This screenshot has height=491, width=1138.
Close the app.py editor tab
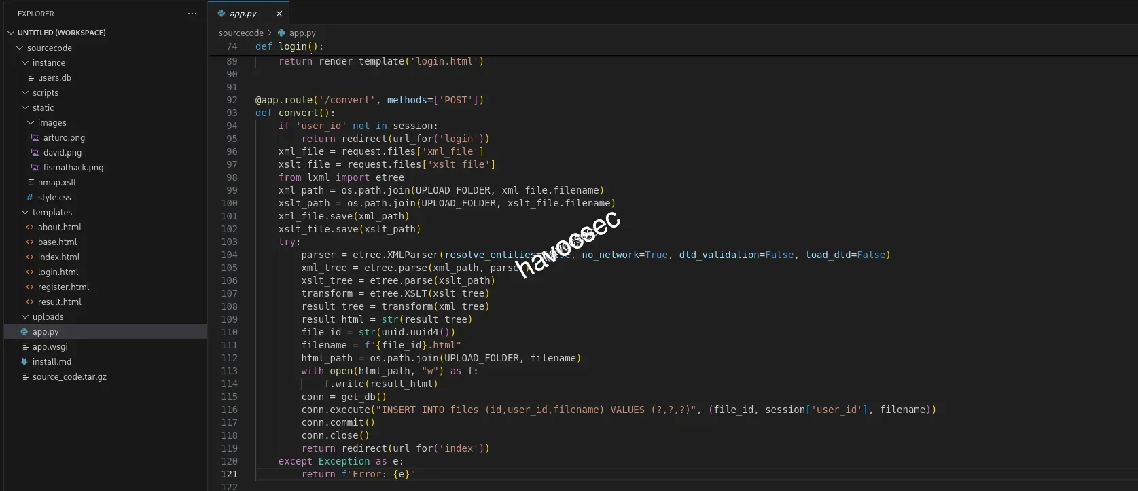coord(279,14)
